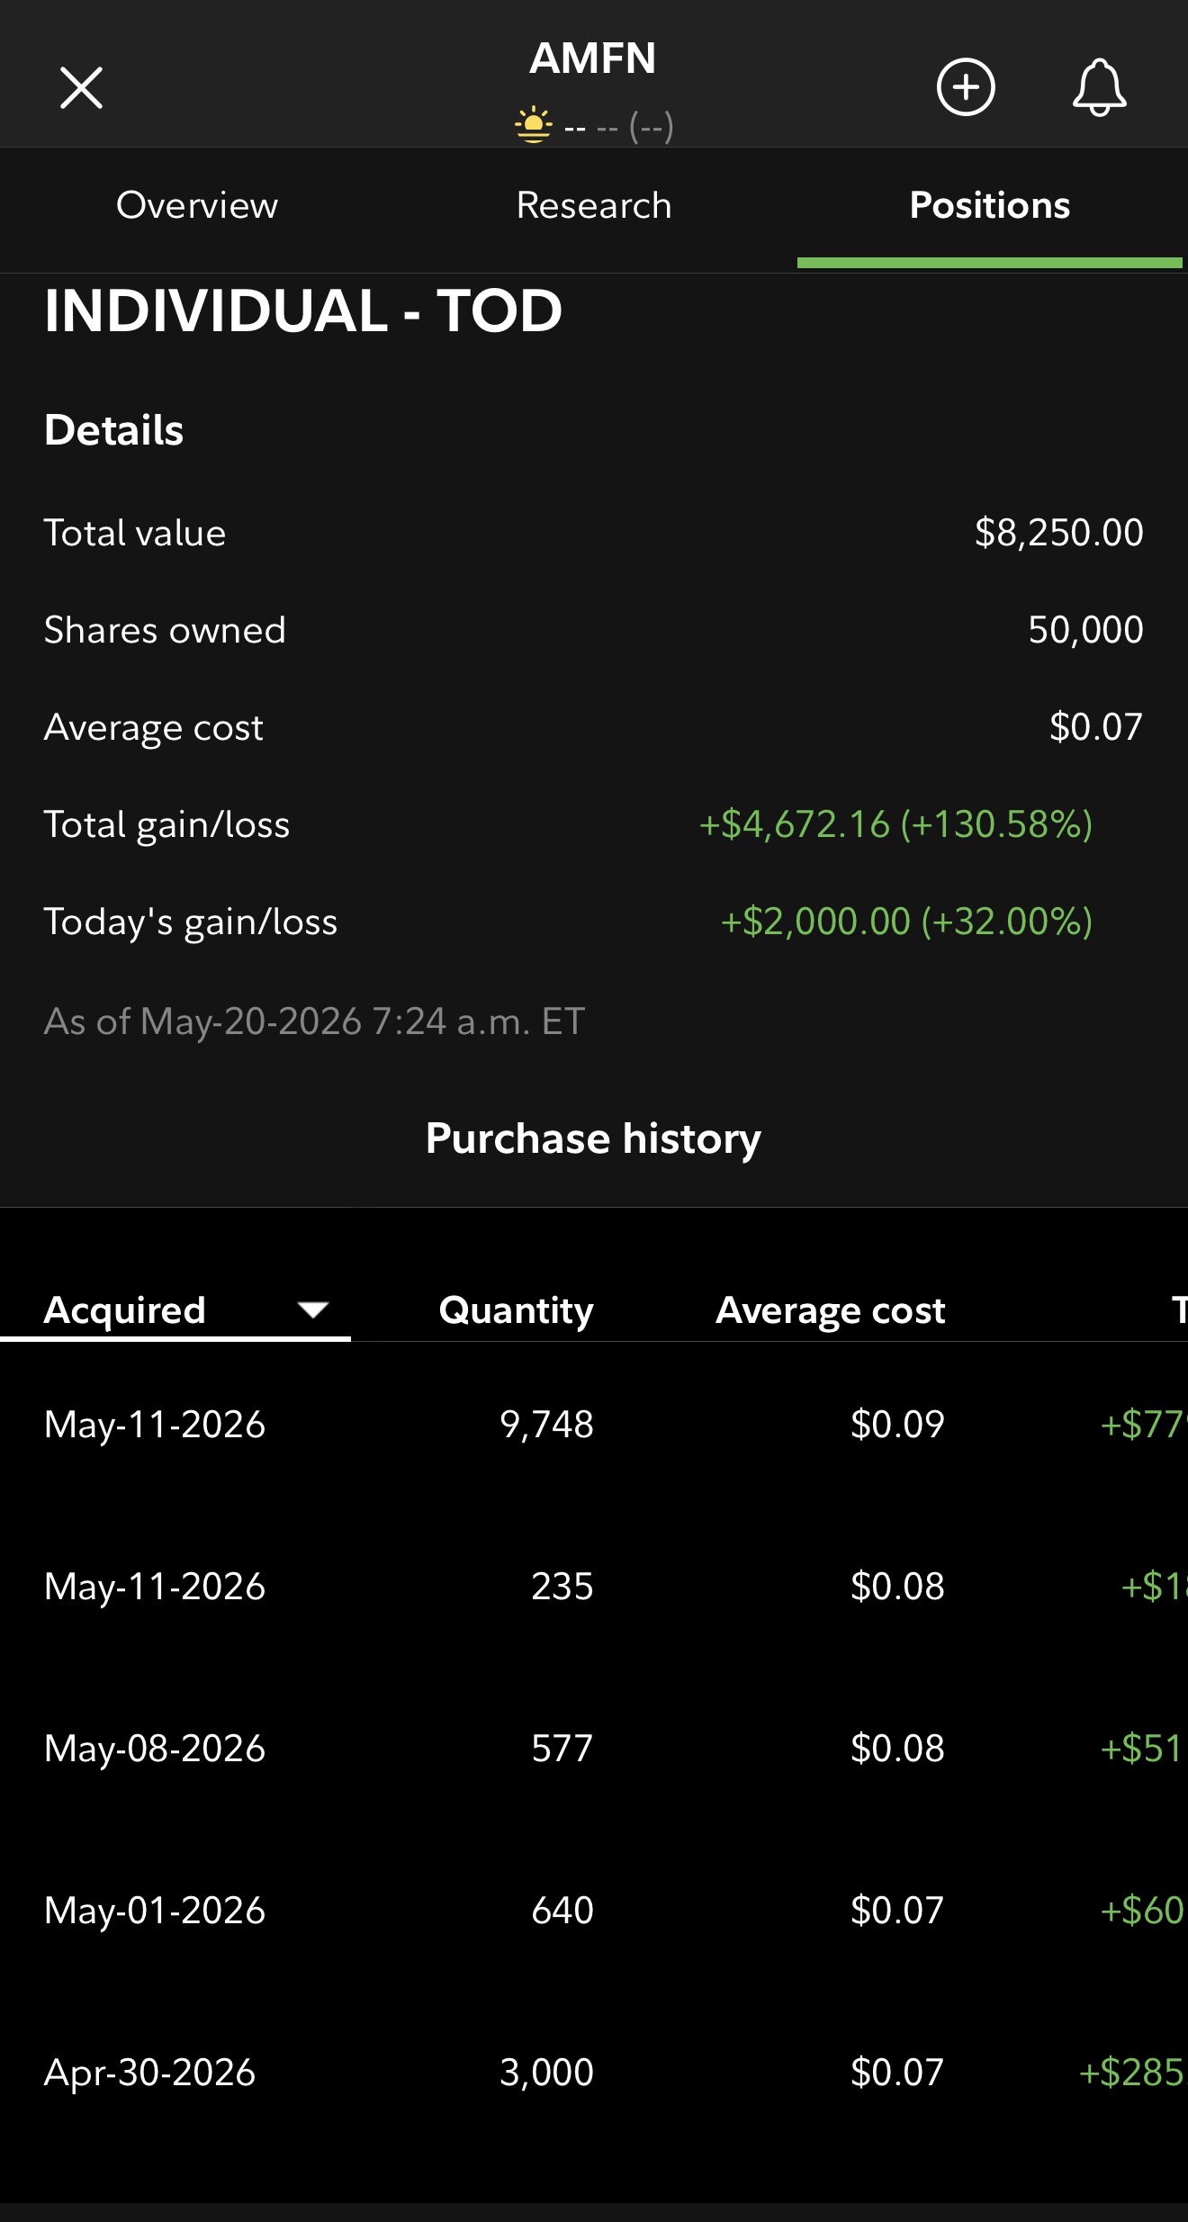Toggle Acquired column sort arrow

coord(312,1310)
